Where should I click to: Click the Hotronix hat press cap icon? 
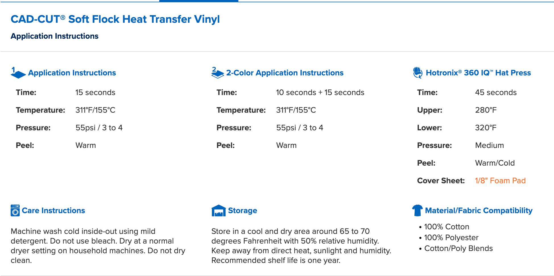(x=417, y=73)
